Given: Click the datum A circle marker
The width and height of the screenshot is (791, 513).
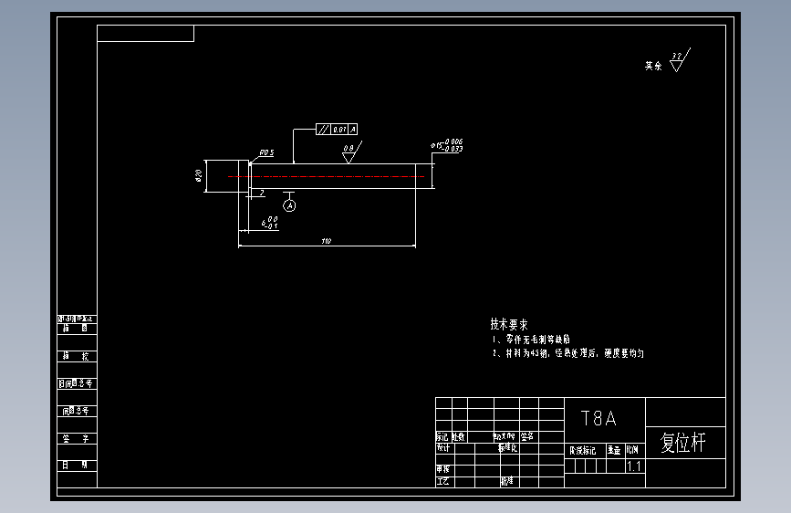Looking at the screenshot, I should 289,205.
